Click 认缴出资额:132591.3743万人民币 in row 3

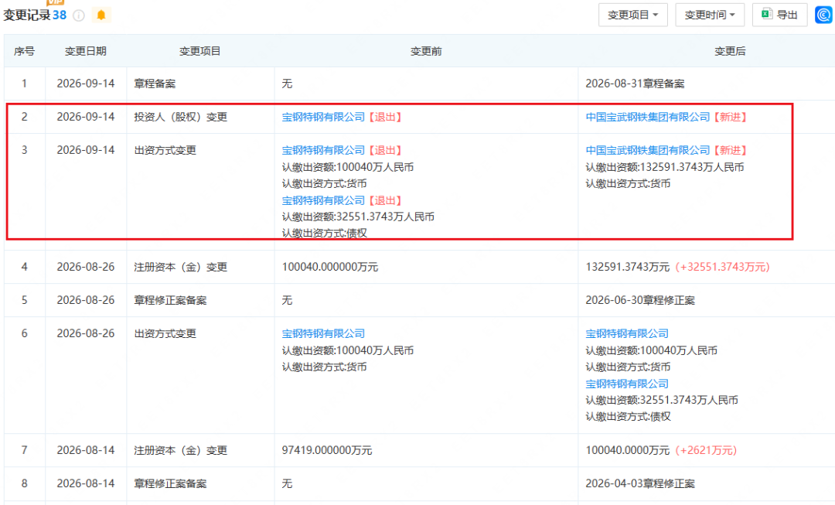point(665,167)
